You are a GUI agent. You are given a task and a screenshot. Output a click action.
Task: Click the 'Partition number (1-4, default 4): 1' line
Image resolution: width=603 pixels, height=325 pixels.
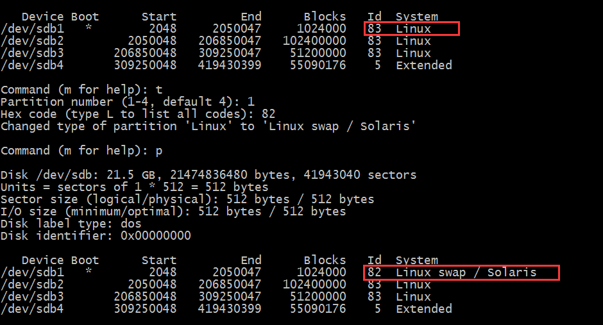point(128,102)
